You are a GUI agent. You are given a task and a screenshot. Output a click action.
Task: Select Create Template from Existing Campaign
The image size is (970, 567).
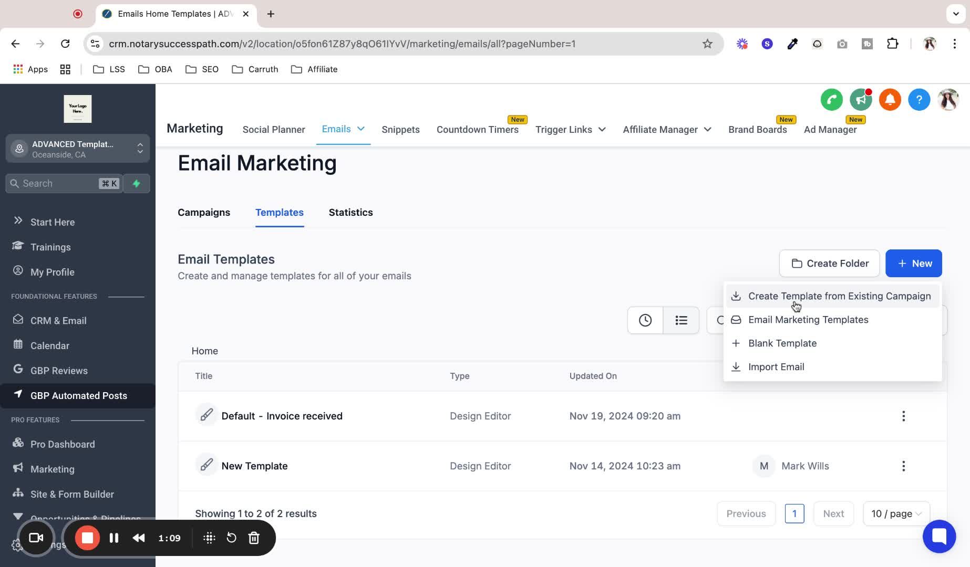click(x=832, y=296)
